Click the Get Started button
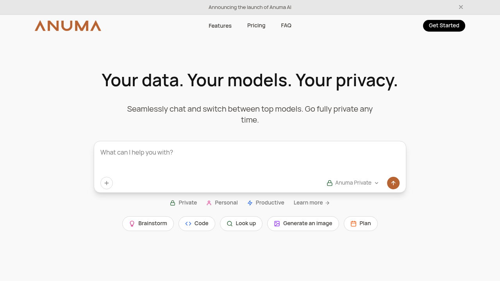Viewport: 500px width, 281px height. (444, 25)
